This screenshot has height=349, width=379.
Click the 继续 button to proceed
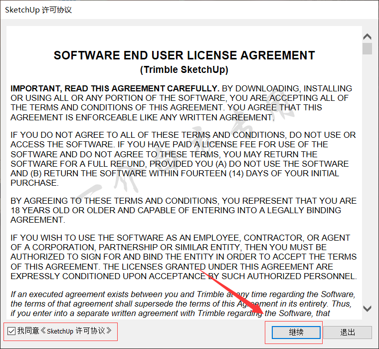(296, 332)
